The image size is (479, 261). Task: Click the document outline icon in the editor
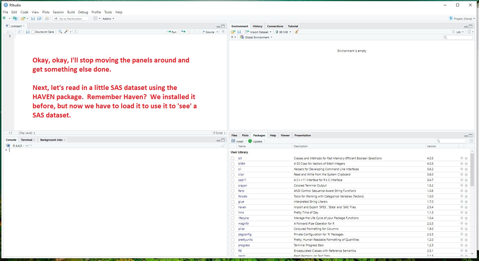[223, 32]
